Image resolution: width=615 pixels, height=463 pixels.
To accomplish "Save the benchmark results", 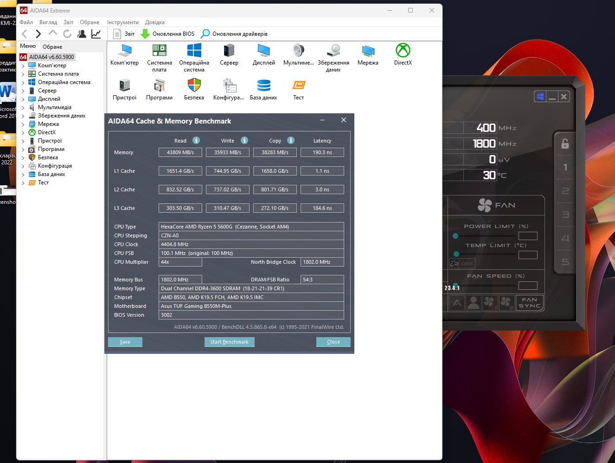I will 125,342.
